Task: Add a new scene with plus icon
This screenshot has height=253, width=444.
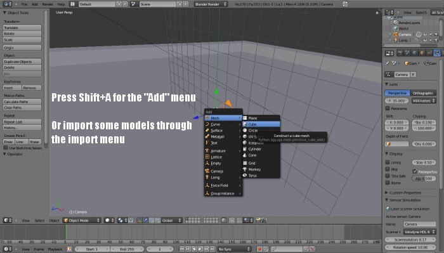Action: [180, 4]
